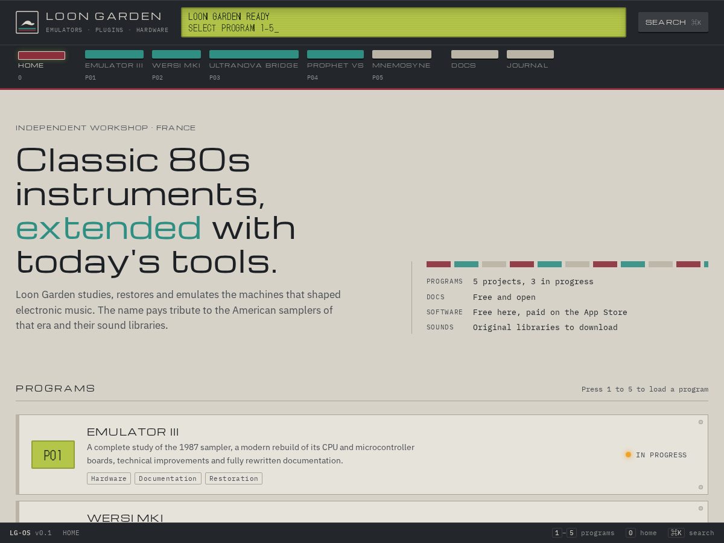
Task: Click the "EMULATORS · PLUGINS · HARDWARE" tagline
Action: point(107,30)
